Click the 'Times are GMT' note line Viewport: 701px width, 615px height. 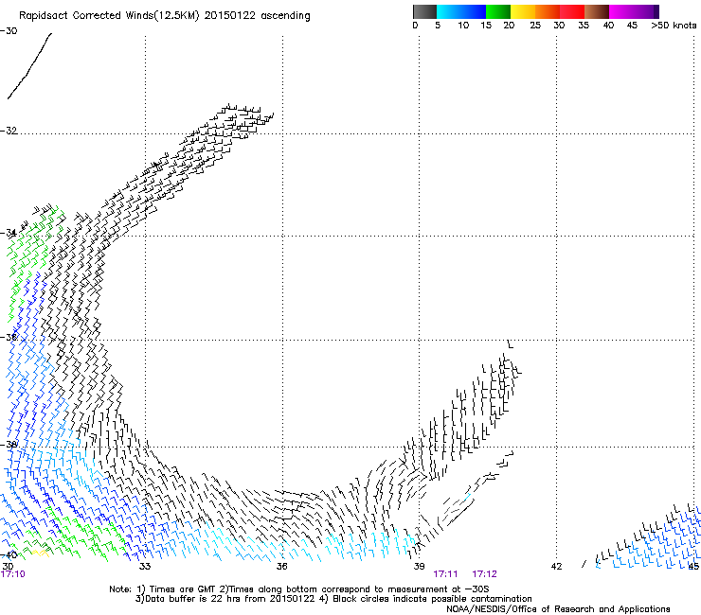pos(299,589)
